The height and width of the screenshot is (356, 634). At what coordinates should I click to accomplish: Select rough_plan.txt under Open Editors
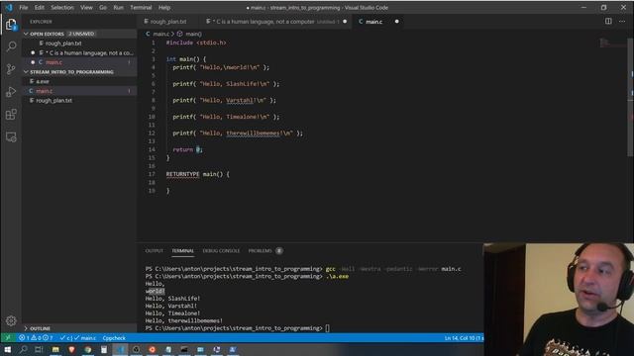pyautogui.click(x=79, y=44)
